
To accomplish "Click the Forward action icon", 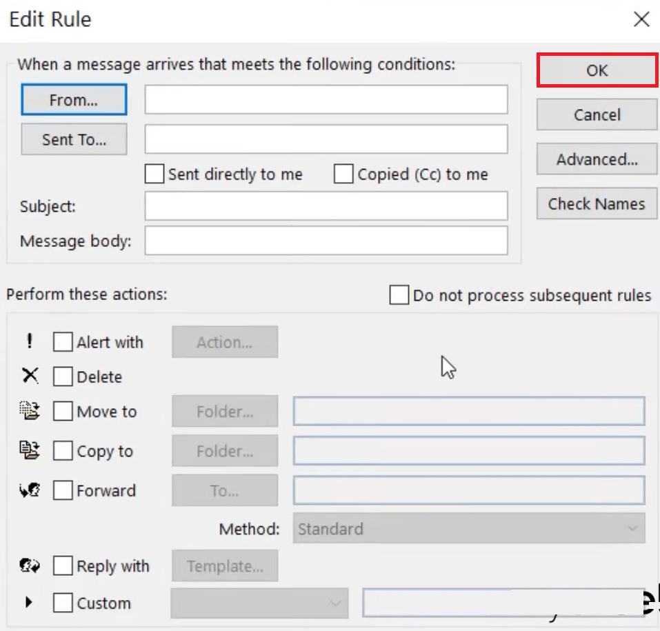I will tap(30, 490).
